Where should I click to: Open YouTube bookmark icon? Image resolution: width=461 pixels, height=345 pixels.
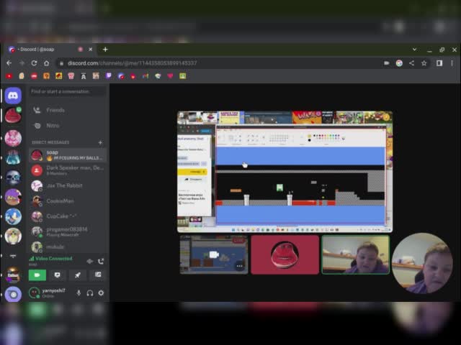pos(9,76)
